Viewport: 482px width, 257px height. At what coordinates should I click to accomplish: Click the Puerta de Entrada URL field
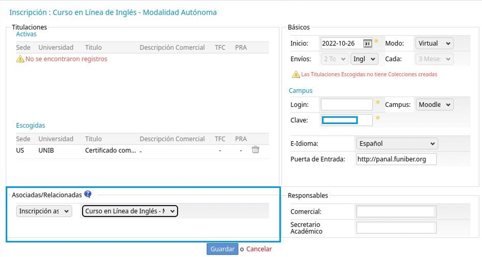pyautogui.click(x=396, y=159)
